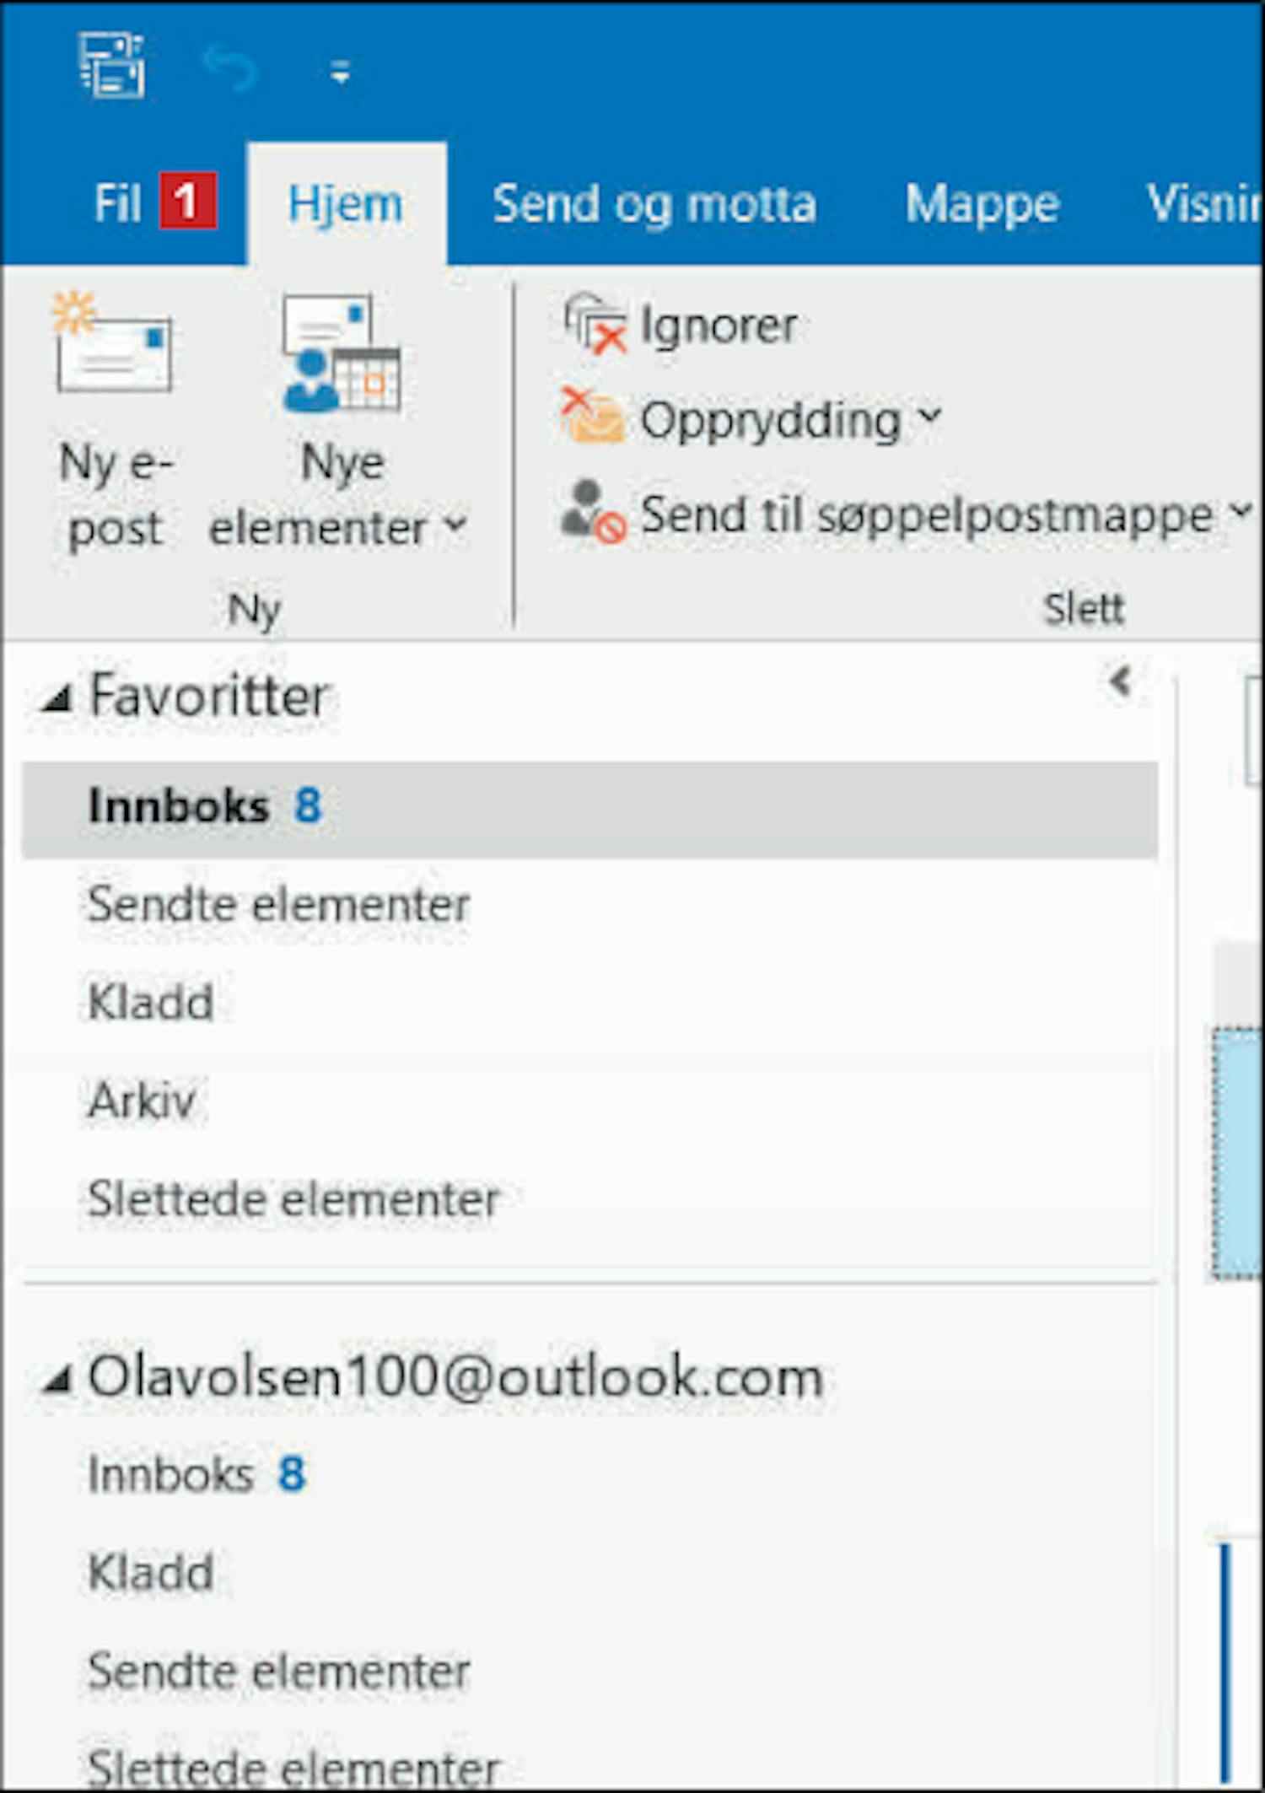Click the Nye elementer icon
The image size is (1265, 1793).
click(342, 353)
